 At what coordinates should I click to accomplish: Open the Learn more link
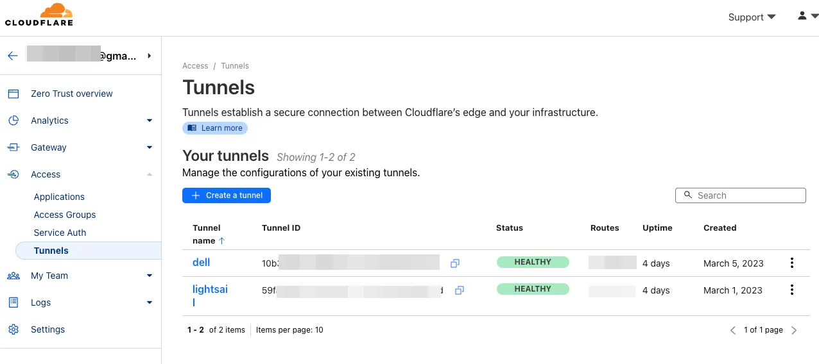pos(215,128)
